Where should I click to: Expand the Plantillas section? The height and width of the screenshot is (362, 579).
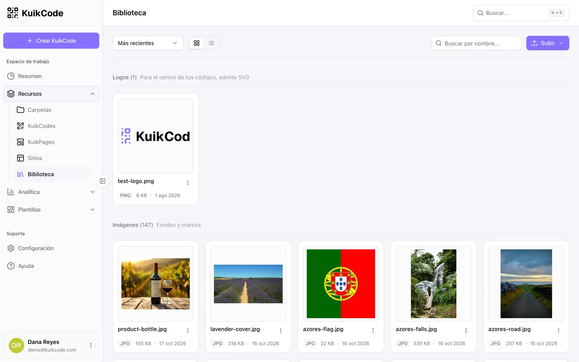coord(51,210)
